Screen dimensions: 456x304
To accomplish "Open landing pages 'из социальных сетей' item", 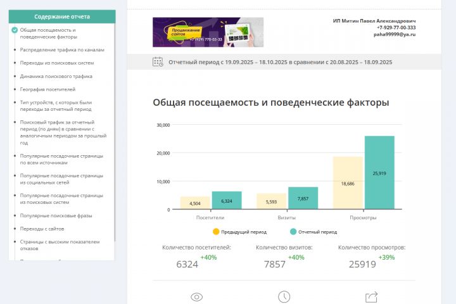I will click(x=61, y=179).
